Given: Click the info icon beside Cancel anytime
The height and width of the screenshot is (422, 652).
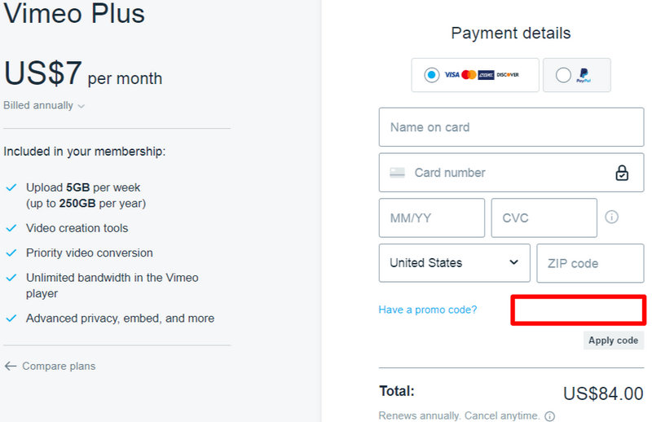Looking at the screenshot, I should [549, 416].
